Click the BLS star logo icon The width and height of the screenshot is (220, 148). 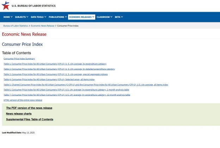pyautogui.click(x=5, y=6)
